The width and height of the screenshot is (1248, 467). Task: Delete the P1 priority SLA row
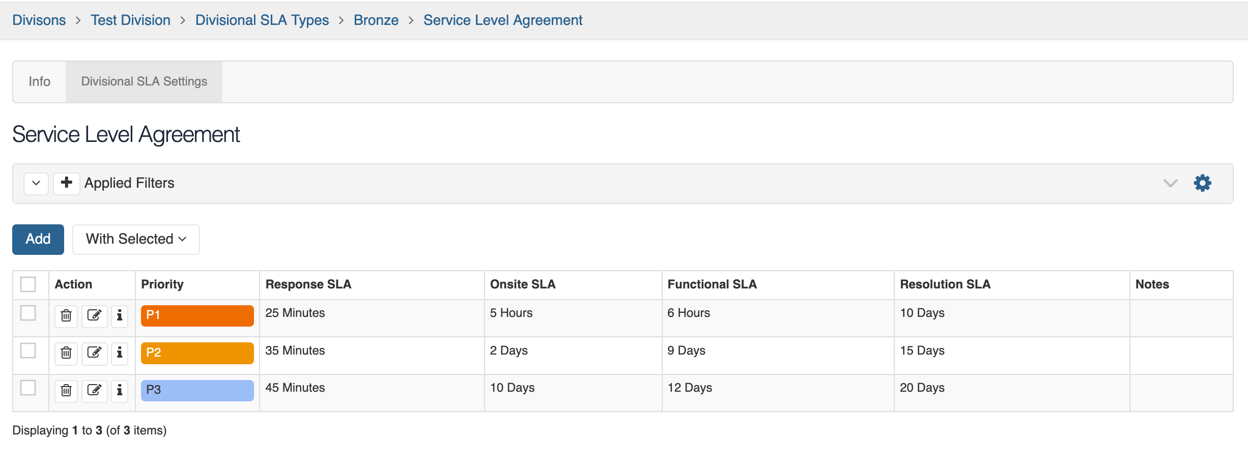pos(66,315)
